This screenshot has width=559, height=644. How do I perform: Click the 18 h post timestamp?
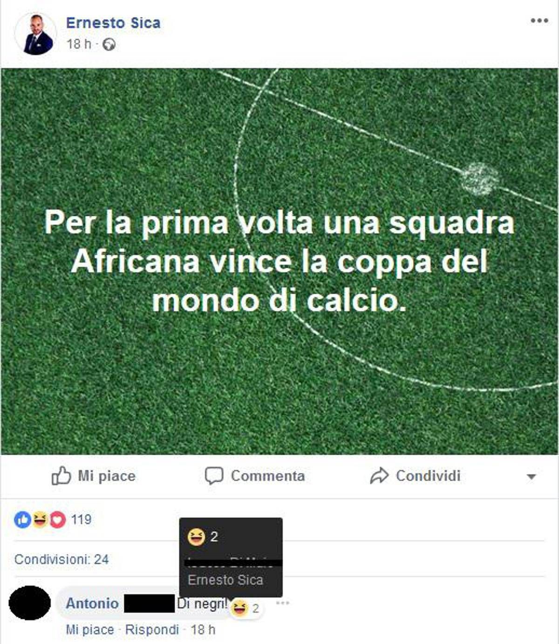point(79,44)
